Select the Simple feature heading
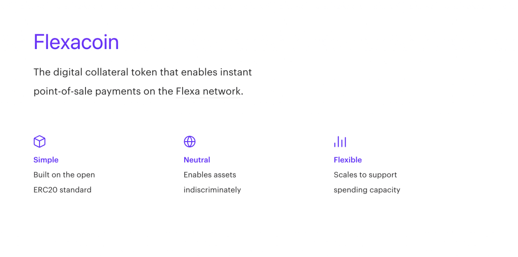518x257 pixels. coord(46,160)
